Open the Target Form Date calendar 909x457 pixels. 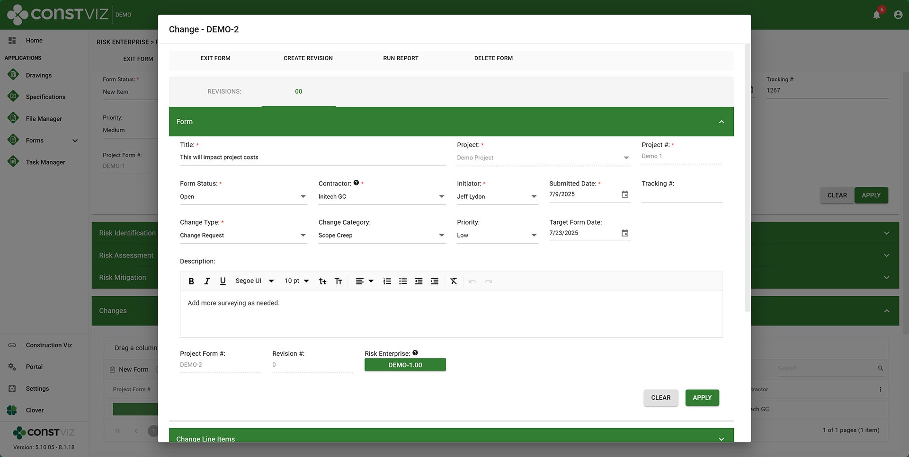pos(624,233)
